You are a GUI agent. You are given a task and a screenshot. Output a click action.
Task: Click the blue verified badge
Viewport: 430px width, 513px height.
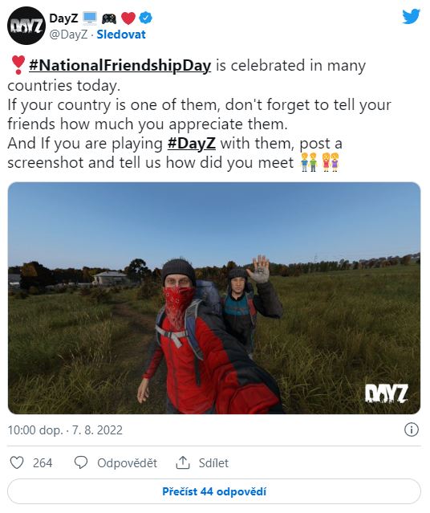click(x=145, y=18)
